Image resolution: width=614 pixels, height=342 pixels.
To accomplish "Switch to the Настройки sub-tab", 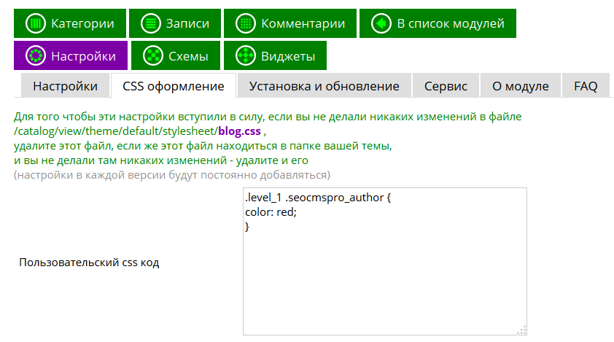I will pyautogui.click(x=65, y=86).
